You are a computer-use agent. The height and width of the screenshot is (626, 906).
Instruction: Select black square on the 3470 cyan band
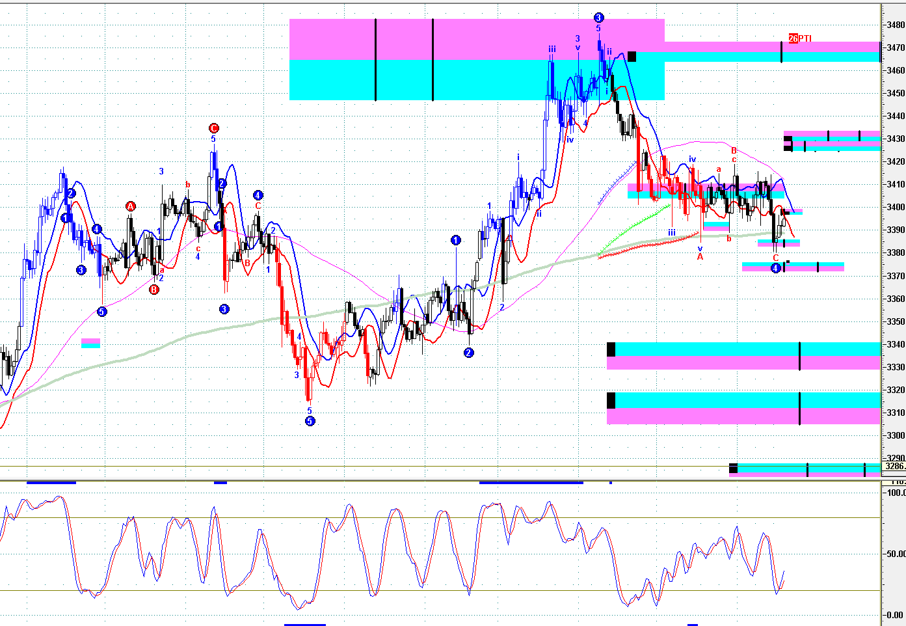point(632,57)
